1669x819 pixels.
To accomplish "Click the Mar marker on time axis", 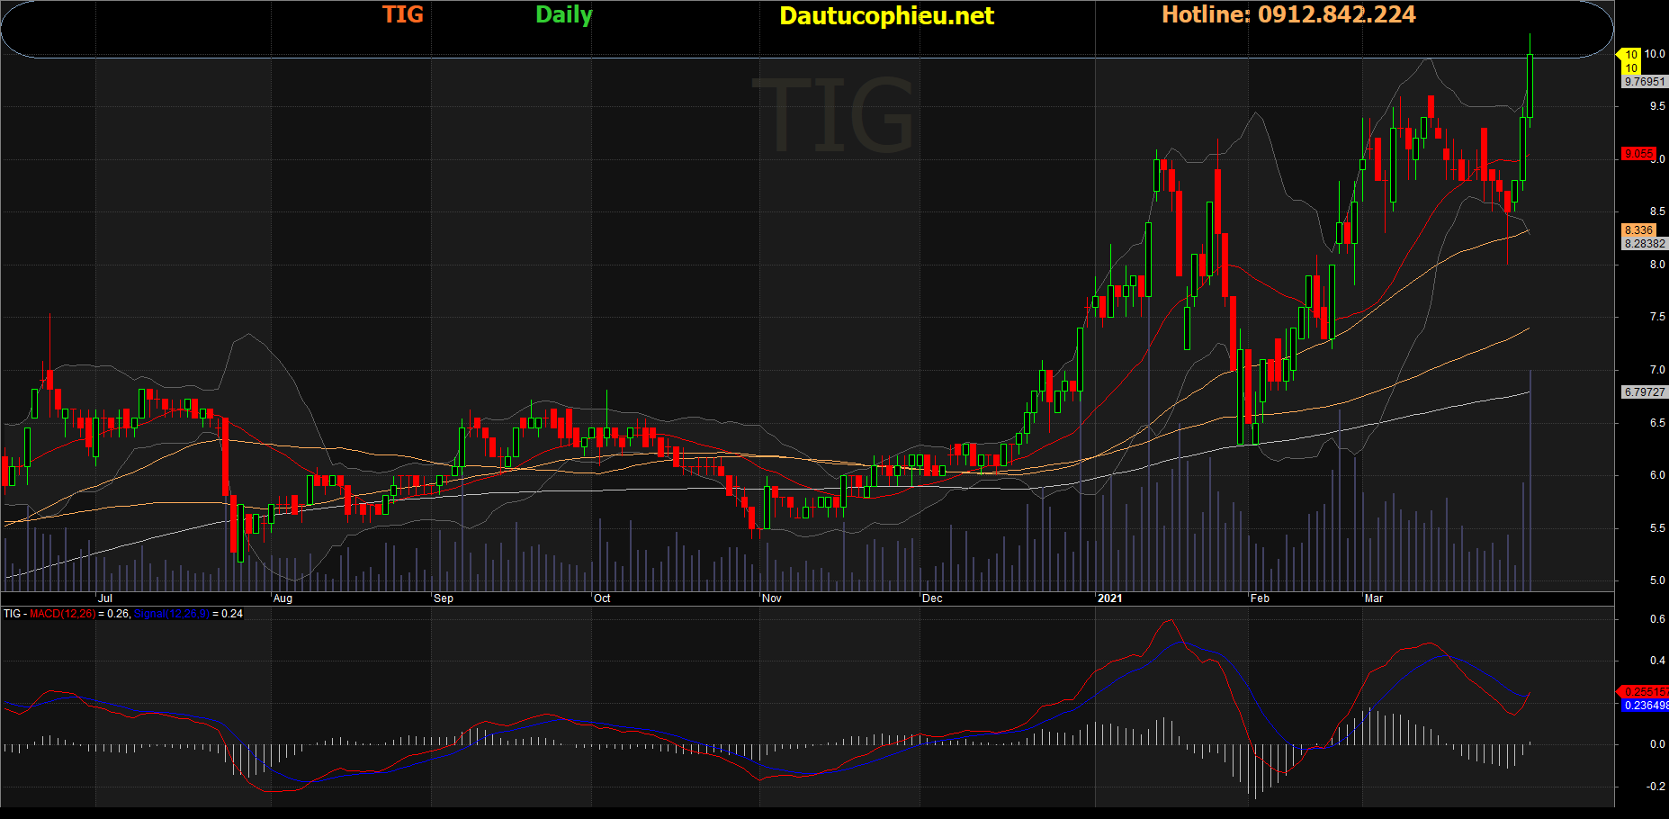I will tap(1373, 598).
